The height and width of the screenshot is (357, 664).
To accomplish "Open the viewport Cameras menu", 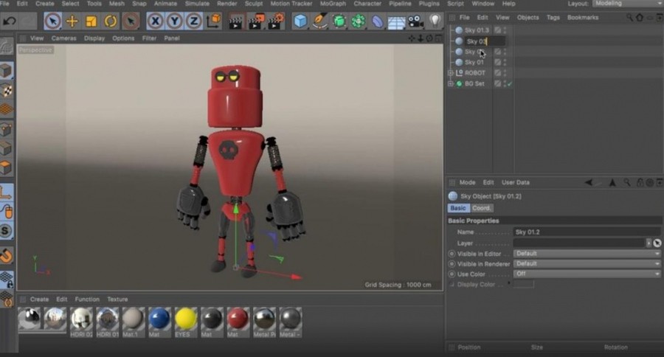I will 63,38.
